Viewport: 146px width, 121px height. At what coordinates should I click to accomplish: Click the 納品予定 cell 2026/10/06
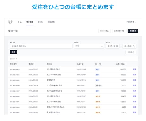(81, 69)
